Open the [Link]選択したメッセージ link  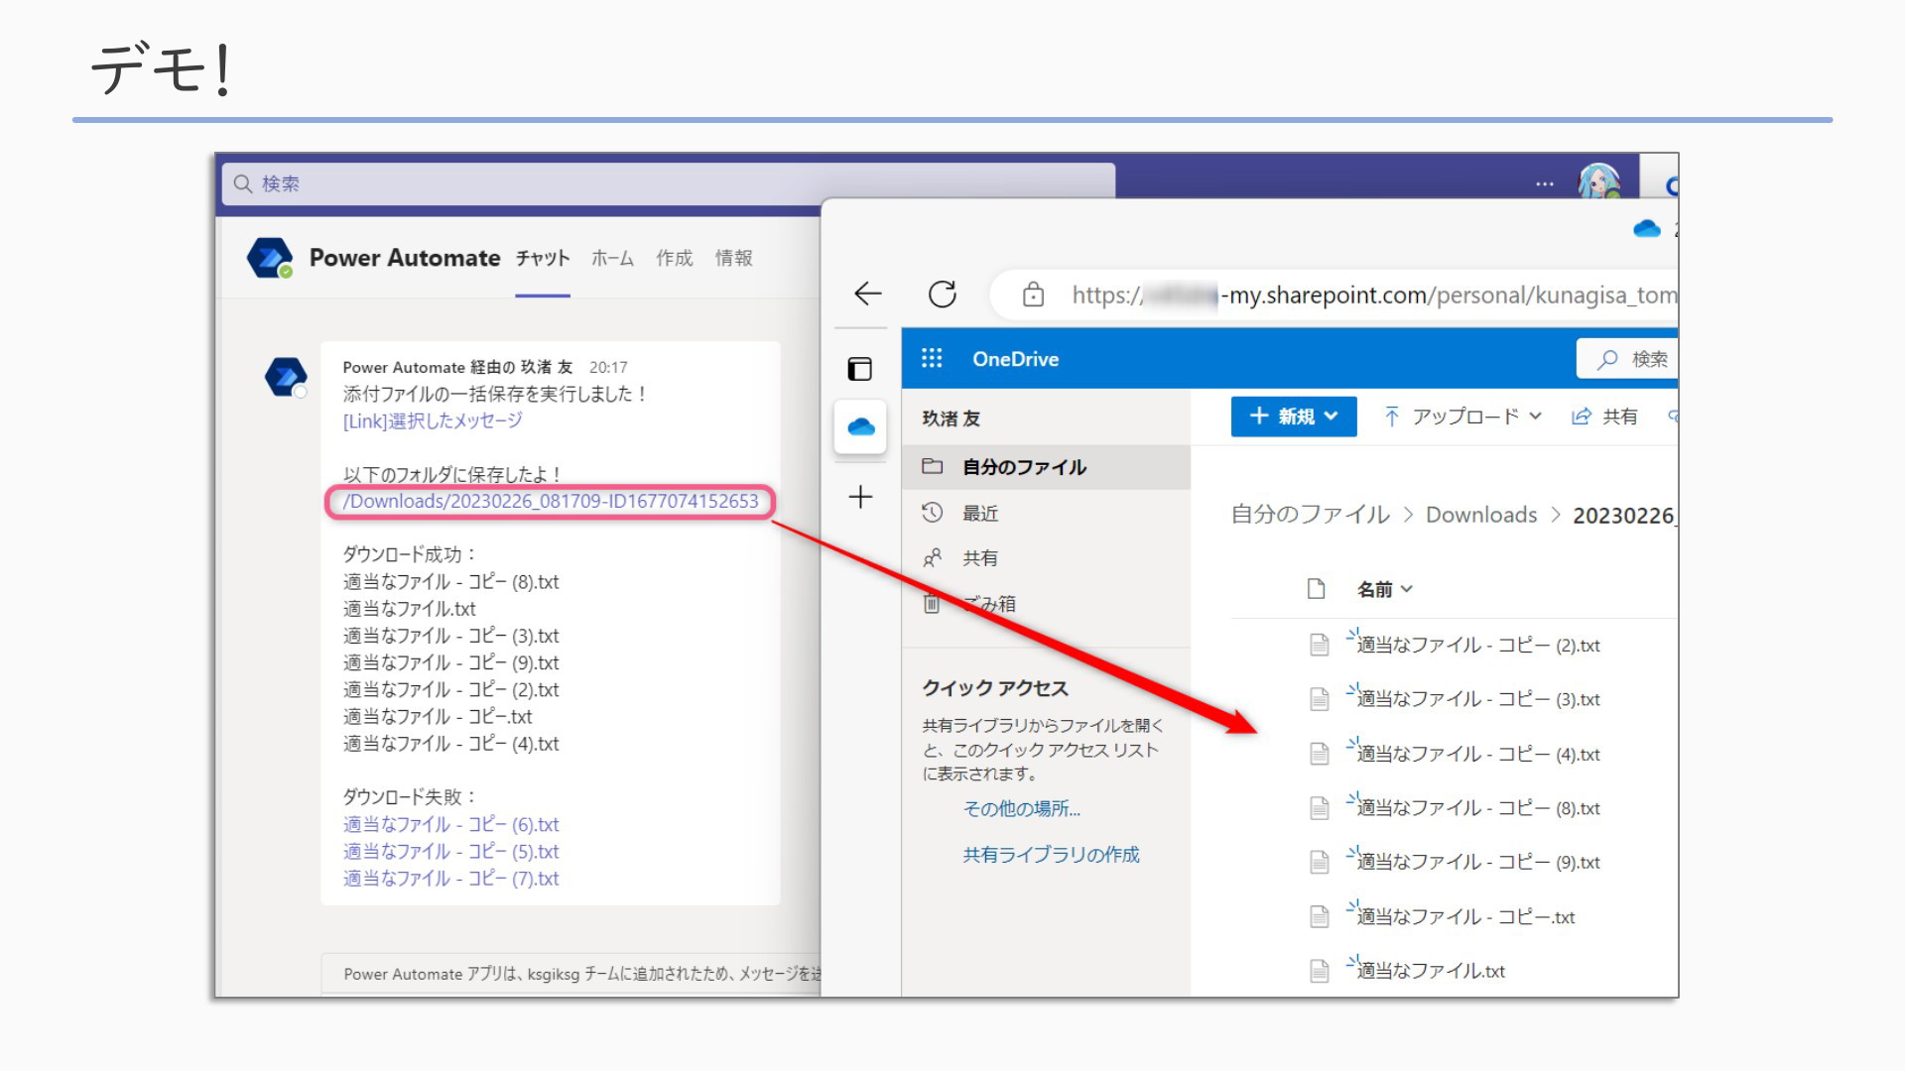coord(433,420)
